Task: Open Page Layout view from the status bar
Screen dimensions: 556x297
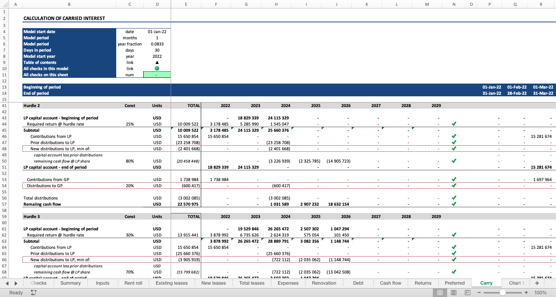Action: point(454,293)
